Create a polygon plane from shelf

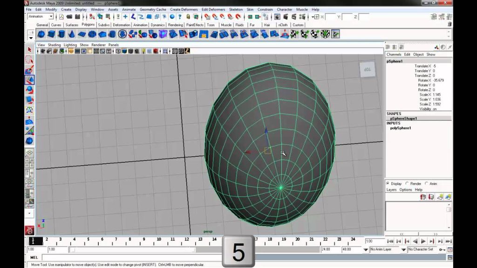tap(82, 34)
